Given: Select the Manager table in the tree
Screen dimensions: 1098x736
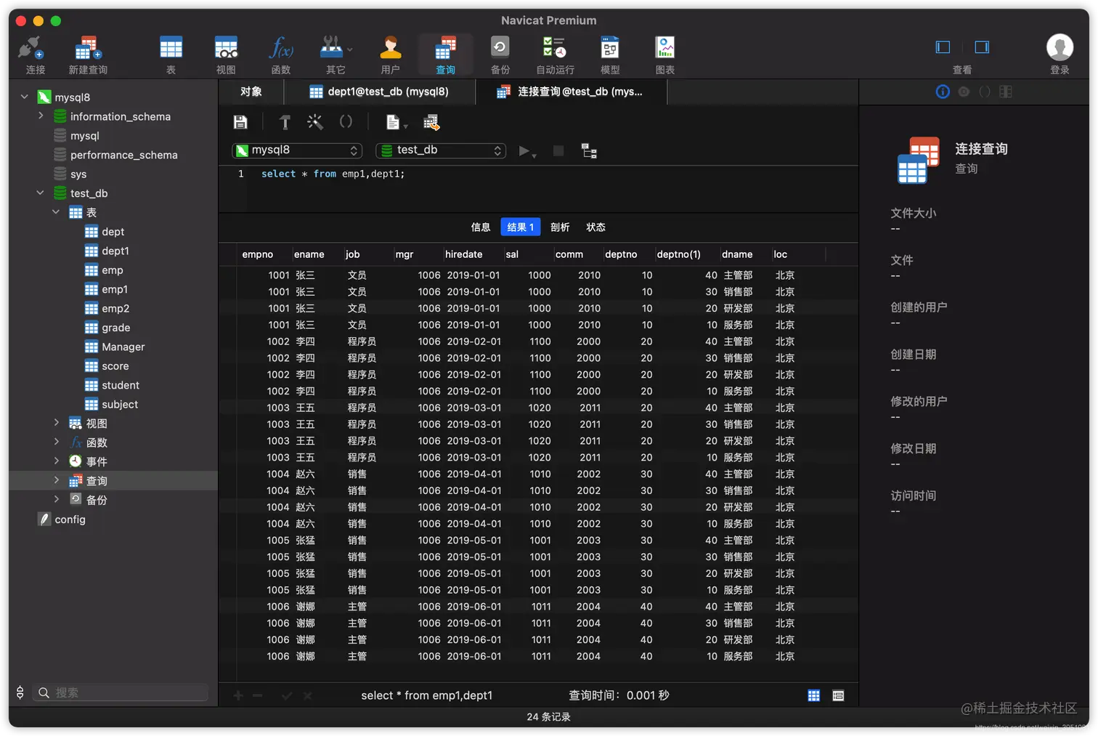Looking at the screenshot, I should pyautogui.click(x=123, y=347).
